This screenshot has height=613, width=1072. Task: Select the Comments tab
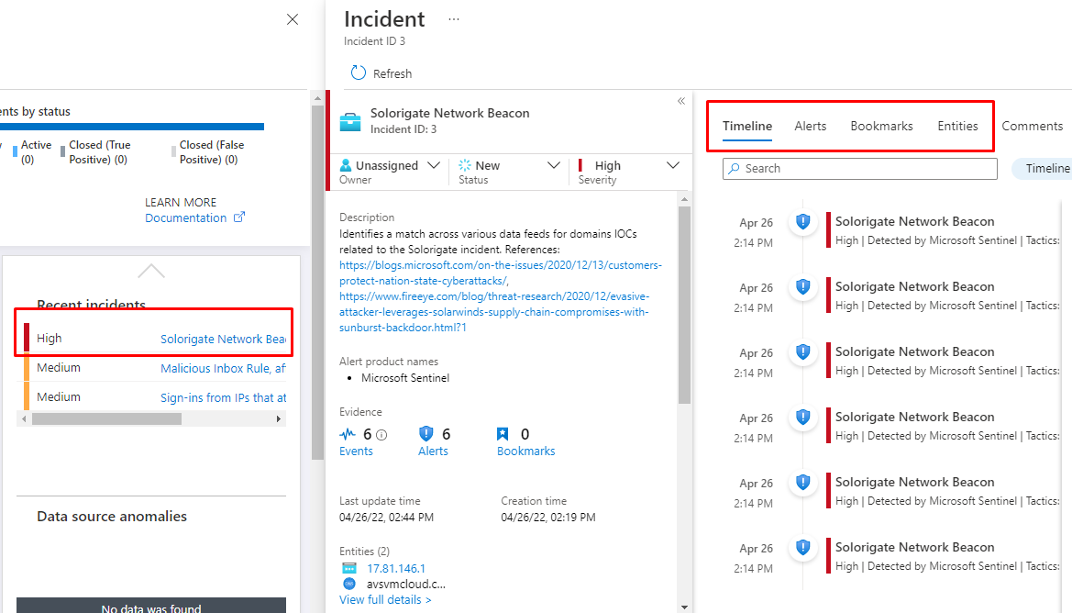1032,126
